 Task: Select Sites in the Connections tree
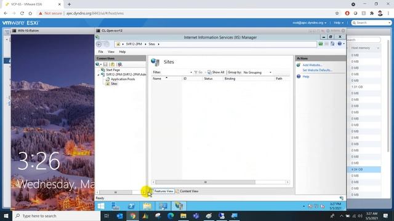(x=114, y=83)
